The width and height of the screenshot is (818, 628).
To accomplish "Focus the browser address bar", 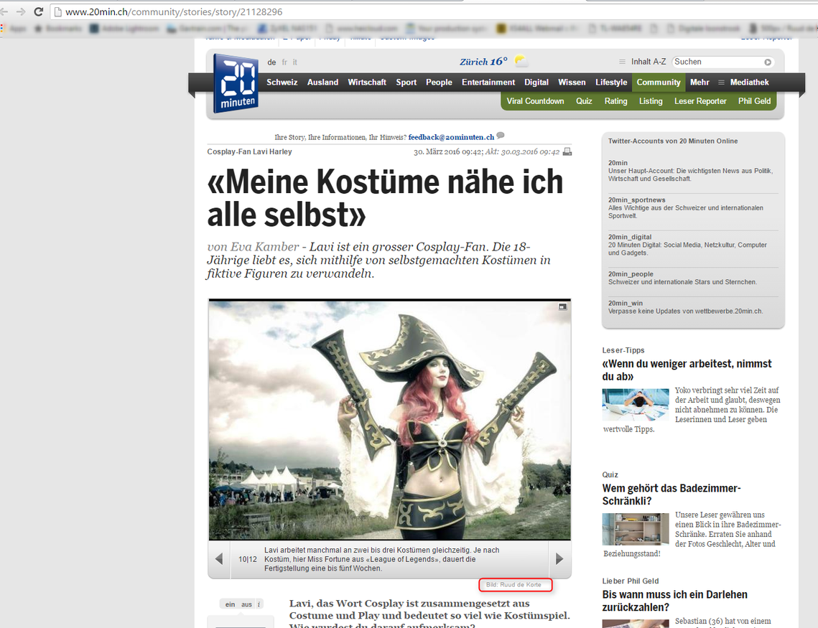I will [x=433, y=11].
